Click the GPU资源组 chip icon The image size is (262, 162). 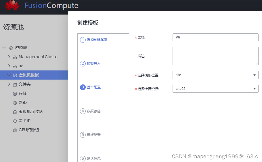click(15, 130)
